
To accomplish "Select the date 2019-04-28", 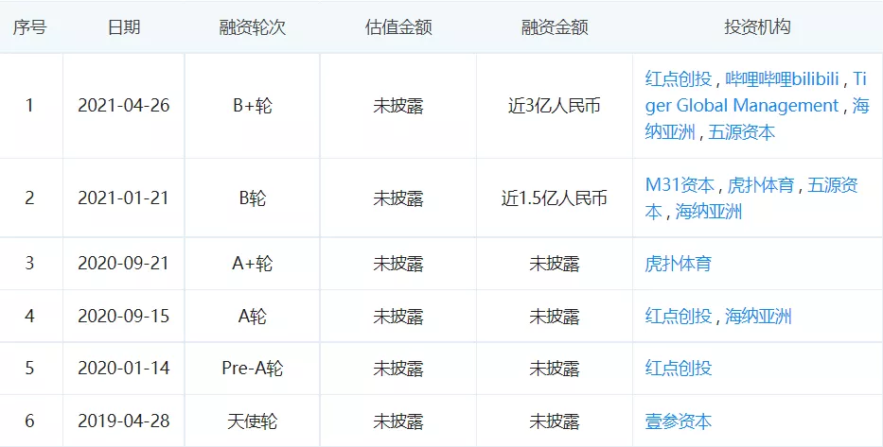I will point(123,421).
